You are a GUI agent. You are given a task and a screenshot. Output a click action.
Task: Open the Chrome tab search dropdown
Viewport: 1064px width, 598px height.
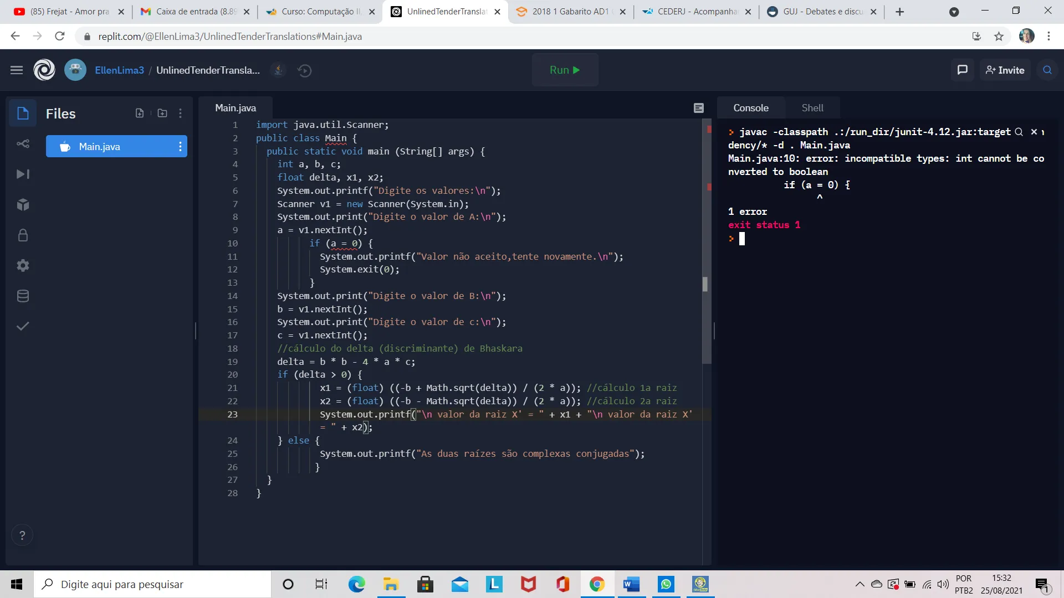pyautogui.click(x=954, y=12)
